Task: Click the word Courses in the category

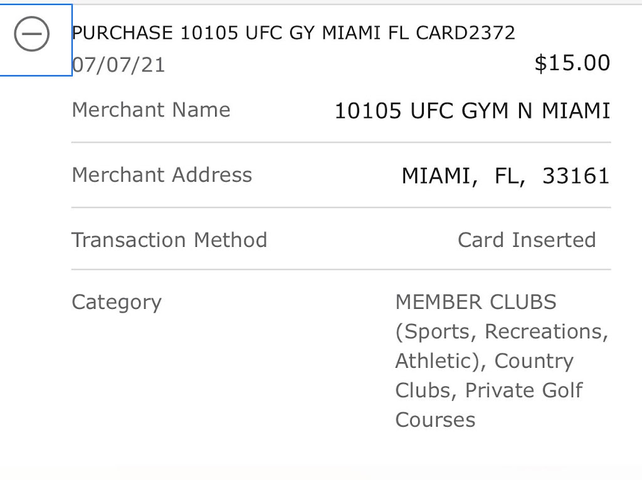Action: pyautogui.click(x=435, y=420)
